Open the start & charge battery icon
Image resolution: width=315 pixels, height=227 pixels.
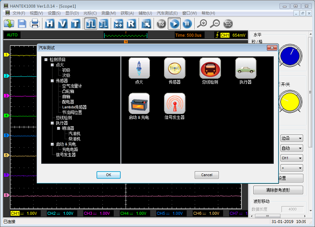pyautogui.click(x=139, y=103)
